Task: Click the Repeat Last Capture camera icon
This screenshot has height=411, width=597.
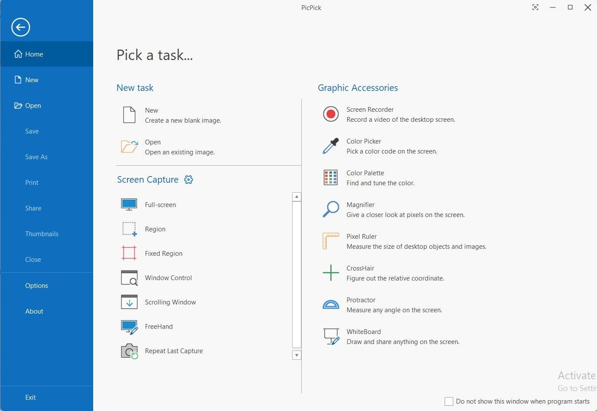Action: [x=129, y=351]
